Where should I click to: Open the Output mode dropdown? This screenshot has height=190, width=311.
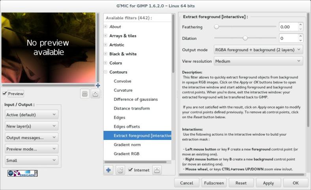pos(258,50)
